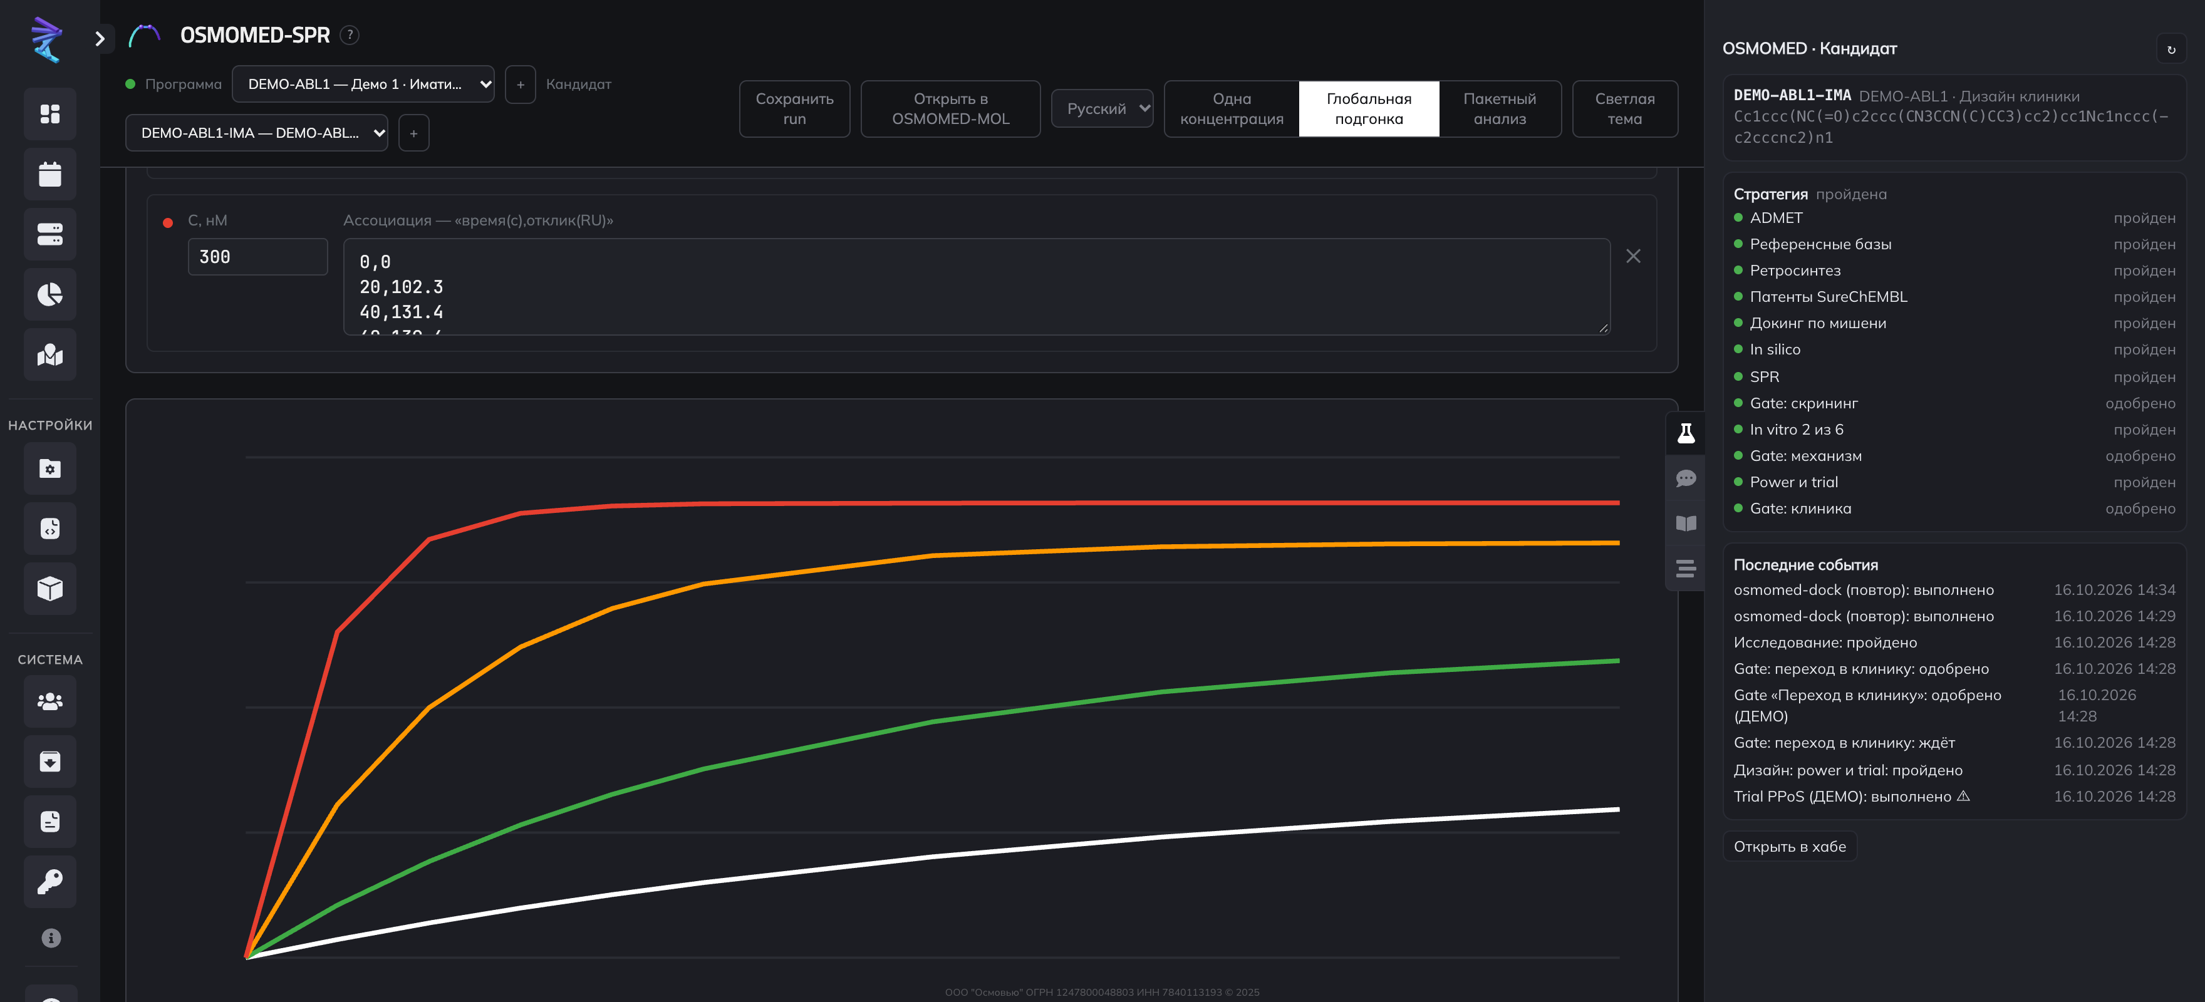The height and width of the screenshot is (1002, 2205).
Task: Toggle the Светлая тема theme button
Action: pos(1624,109)
